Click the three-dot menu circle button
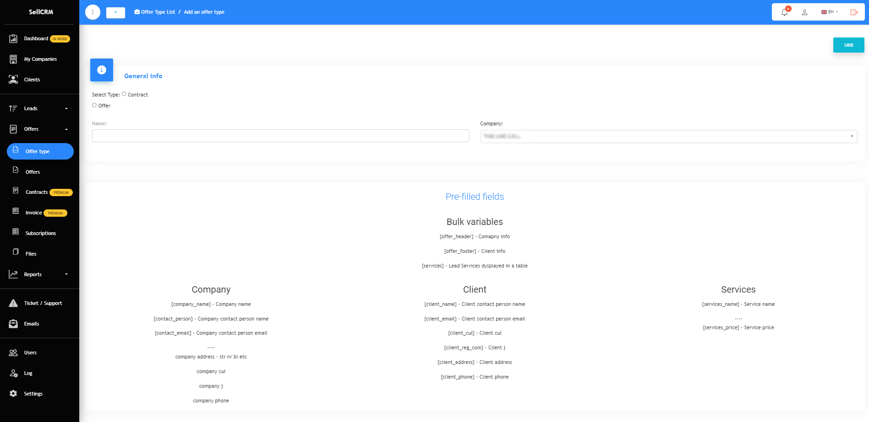This screenshot has height=422, width=869. [93, 12]
